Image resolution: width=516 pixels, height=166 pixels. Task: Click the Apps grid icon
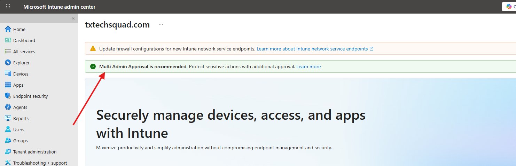[x=8, y=85]
